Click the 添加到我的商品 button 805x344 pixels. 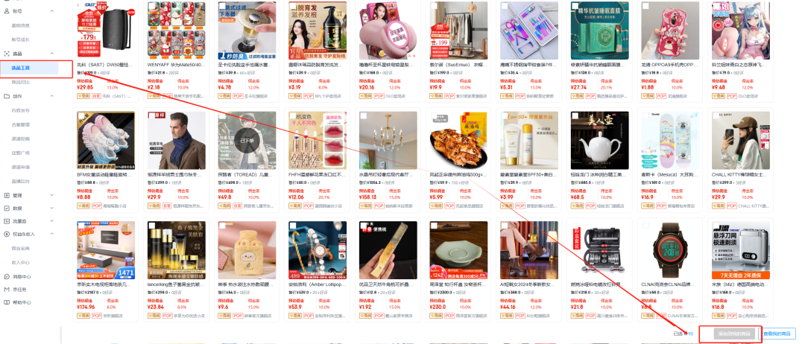(733, 334)
